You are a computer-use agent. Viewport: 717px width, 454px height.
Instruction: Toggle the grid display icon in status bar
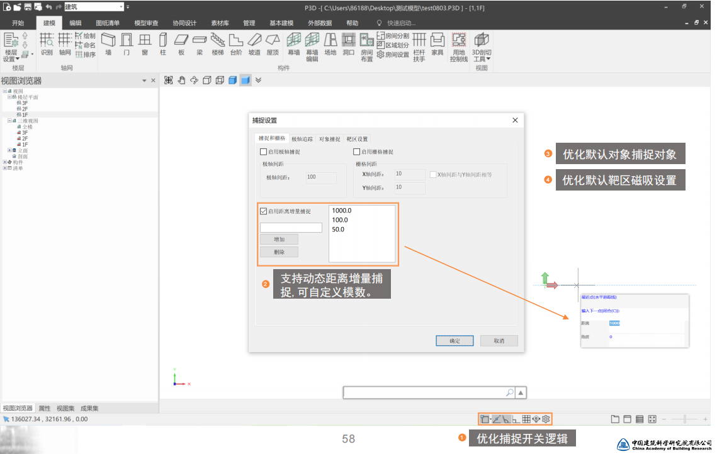point(526,419)
